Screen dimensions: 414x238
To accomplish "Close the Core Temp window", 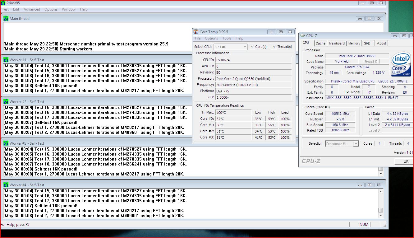I will 290,32.
